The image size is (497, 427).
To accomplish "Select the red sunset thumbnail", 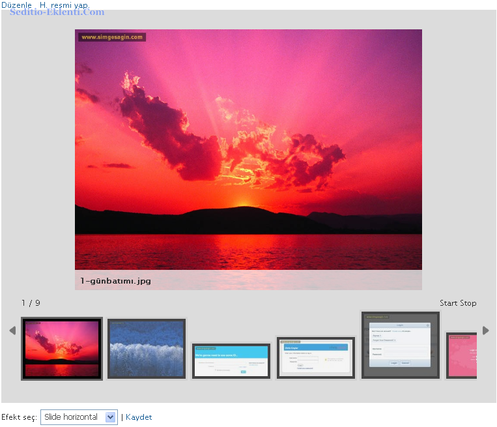I will 62,348.
